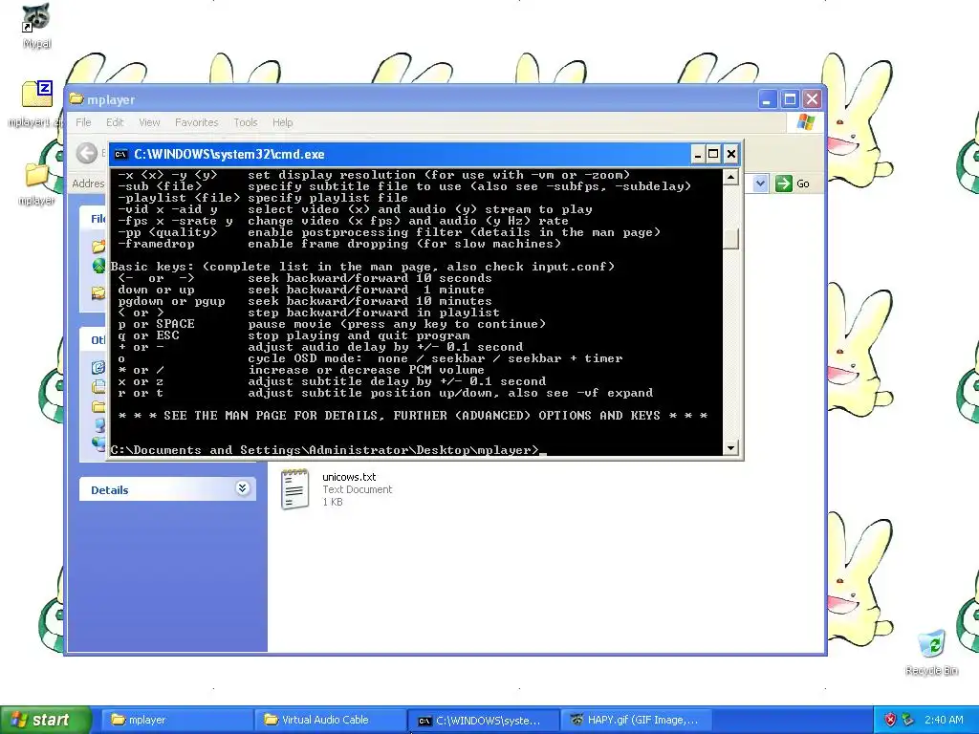
Task: Click the Windows flag logo in toolbar
Action: click(805, 121)
